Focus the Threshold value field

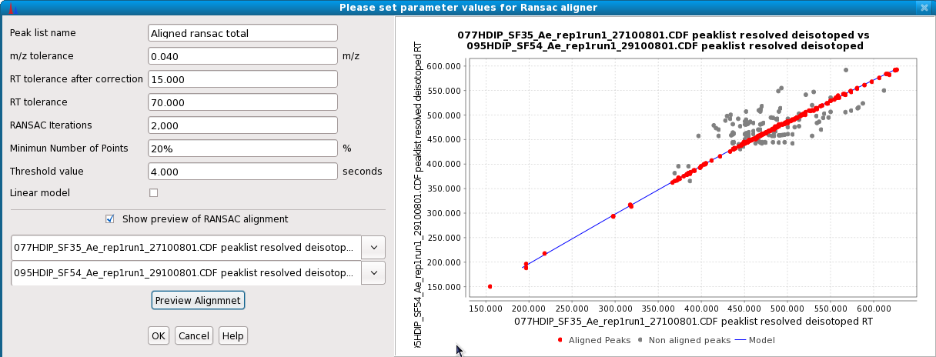point(242,171)
